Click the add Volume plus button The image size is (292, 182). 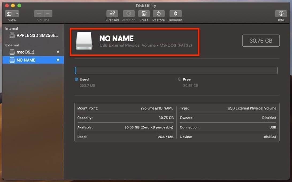[x=39, y=14]
